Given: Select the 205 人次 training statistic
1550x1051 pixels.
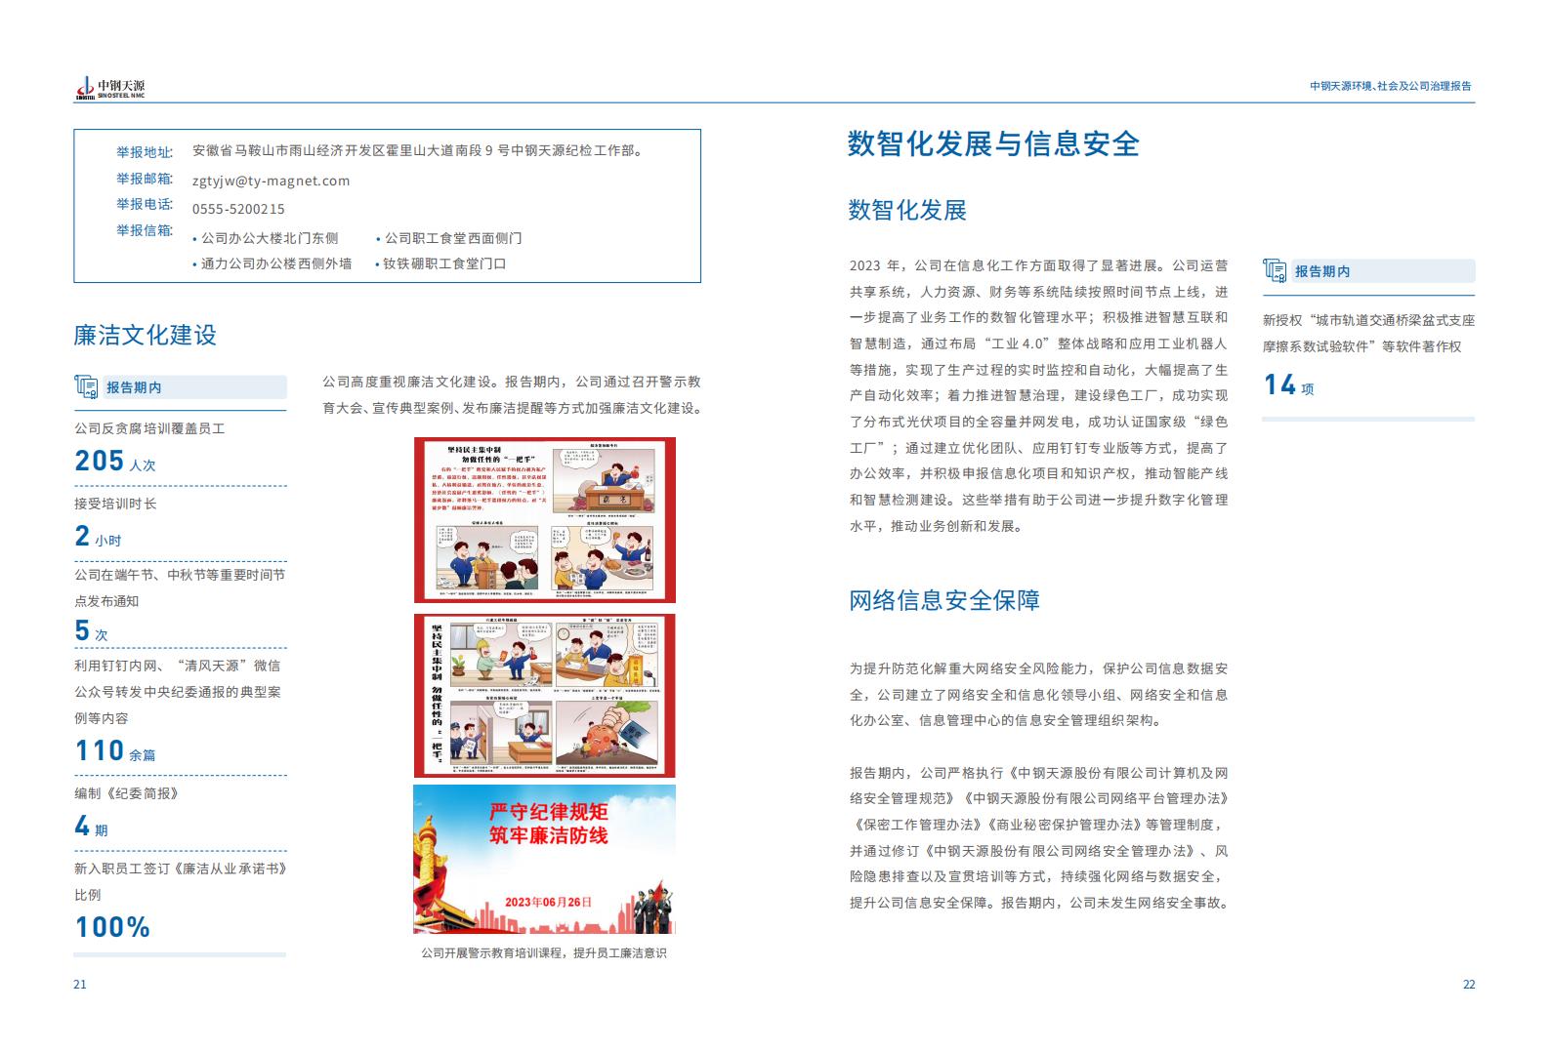Looking at the screenshot, I should coord(114,461).
